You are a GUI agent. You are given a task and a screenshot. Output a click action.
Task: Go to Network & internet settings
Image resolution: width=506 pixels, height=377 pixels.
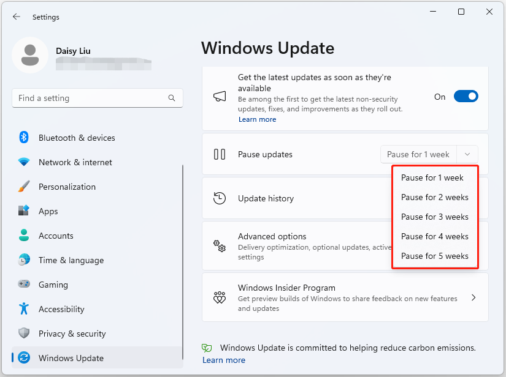pos(97,162)
